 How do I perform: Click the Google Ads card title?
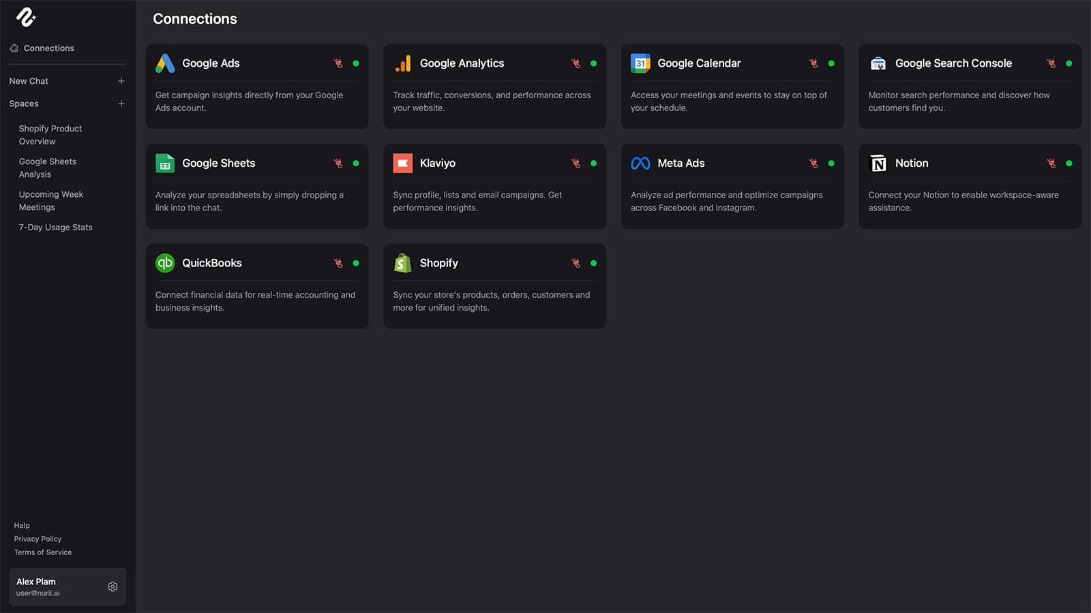click(211, 63)
